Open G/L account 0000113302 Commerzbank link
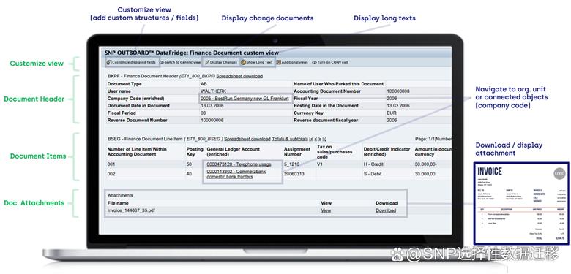Image resolution: width=571 pixels, height=274 pixels. coord(236,174)
